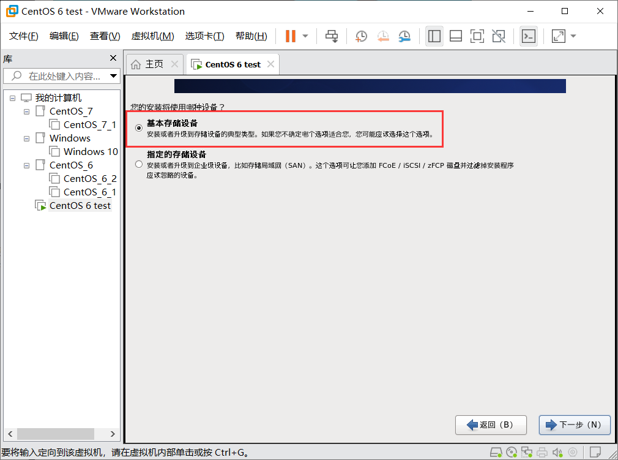Collapse the CentOS_6 folder
Viewport: 618px width, 460px height.
[26, 165]
